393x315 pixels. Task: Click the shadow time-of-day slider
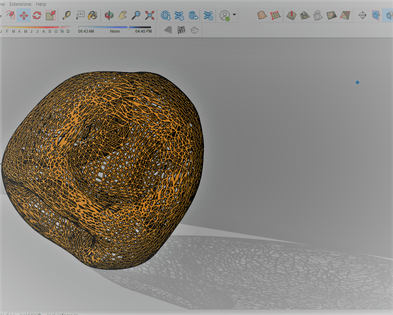pyautogui.click(x=114, y=27)
